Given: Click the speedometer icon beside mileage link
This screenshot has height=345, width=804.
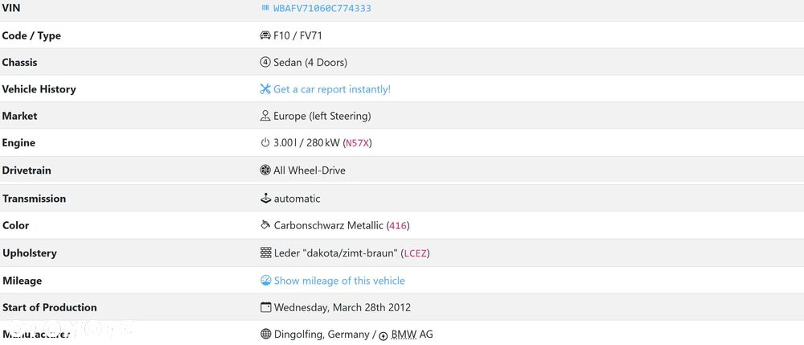Looking at the screenshot, I should point(265,281).
